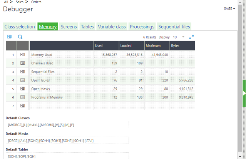Click the search magnifier icon in grid toolbar
This screenshot has width=246, height=159.
(x=20, y=37)
